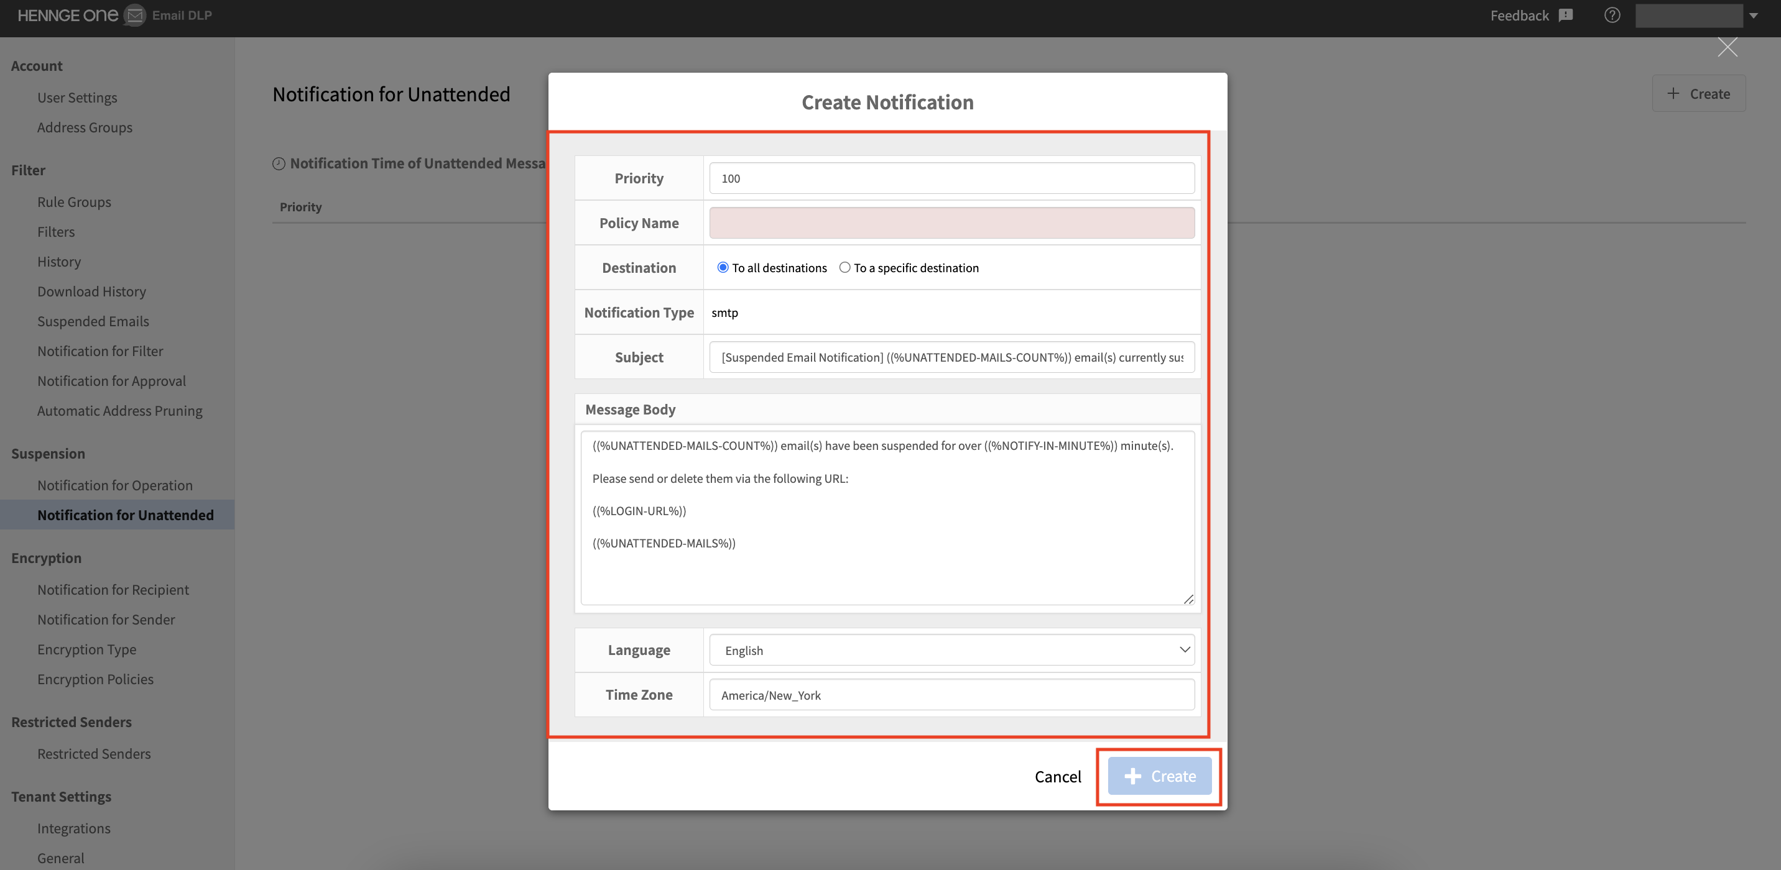Open Notification for Operation from the sidebar
This screenshot has height=870, width=1781.
click(115, 485)
